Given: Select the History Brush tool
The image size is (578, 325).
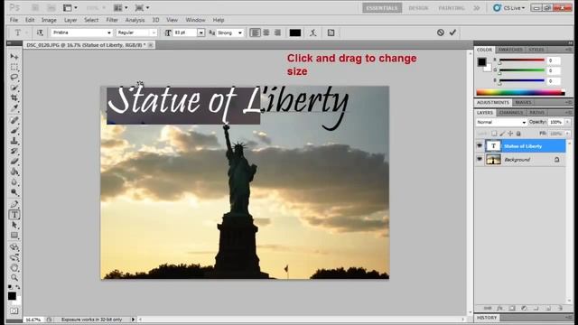Looking at the screenshot, I should pyautogui.click(x=14, y=151).
